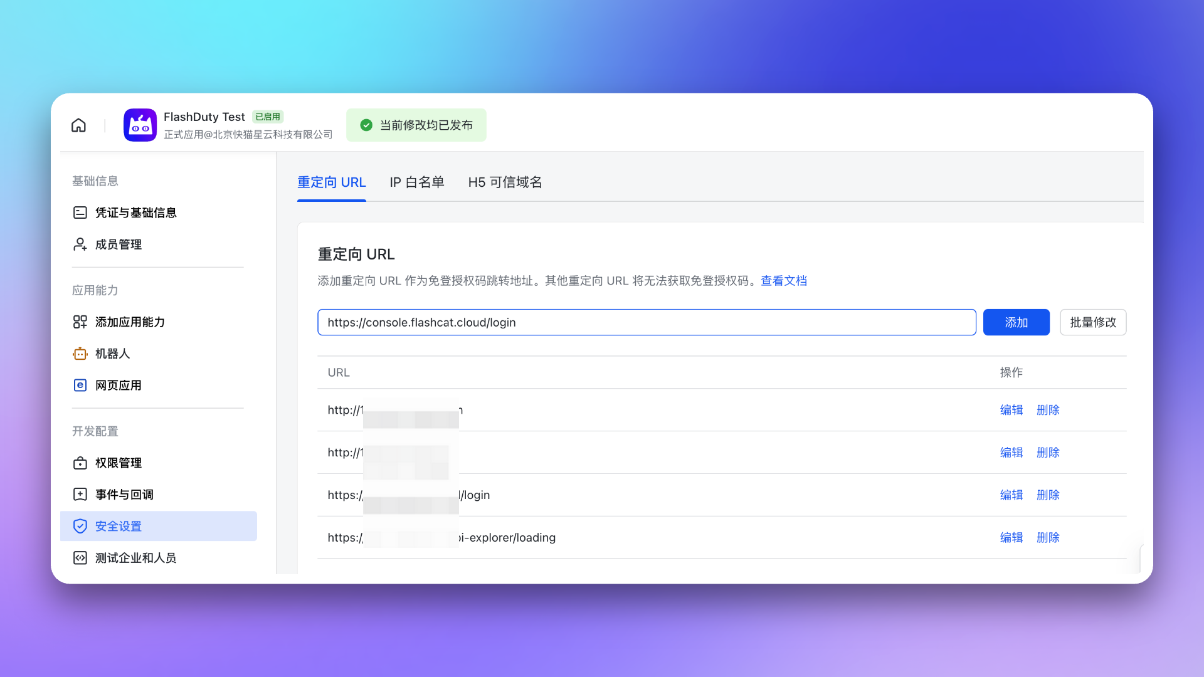The image size is (1204, 677).
Task: Click the 批量修改 button
Action: 1092,322
